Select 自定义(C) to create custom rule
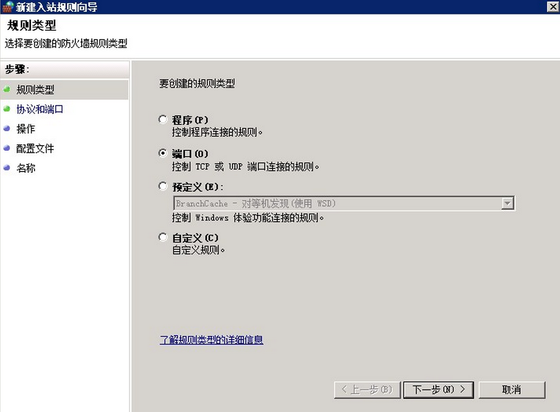 pos(163,239)
